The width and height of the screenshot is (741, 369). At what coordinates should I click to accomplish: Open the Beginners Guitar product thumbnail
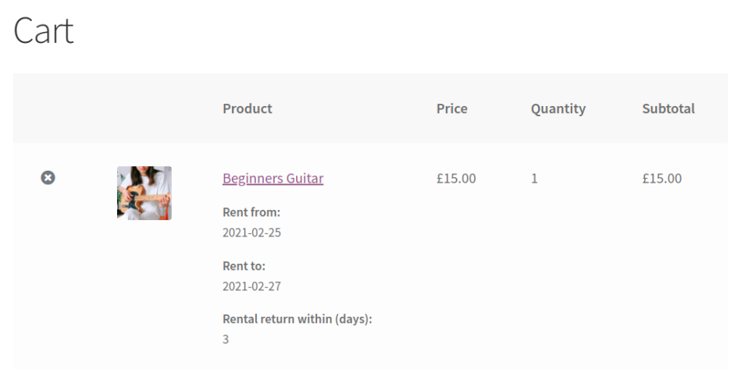(144, 193)
